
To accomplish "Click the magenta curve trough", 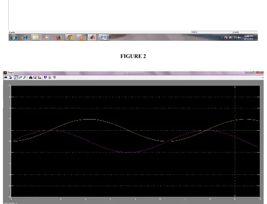I will (x=129, y=153).
